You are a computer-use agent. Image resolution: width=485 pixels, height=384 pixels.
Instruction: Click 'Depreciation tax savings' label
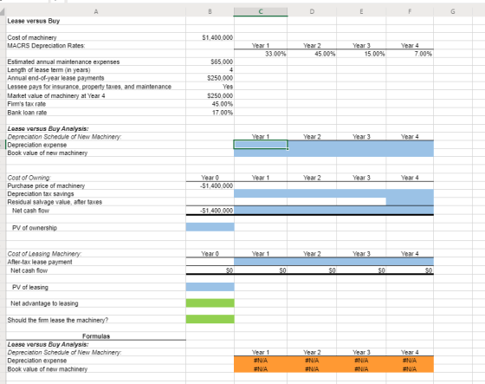click(x=41, y=194)
